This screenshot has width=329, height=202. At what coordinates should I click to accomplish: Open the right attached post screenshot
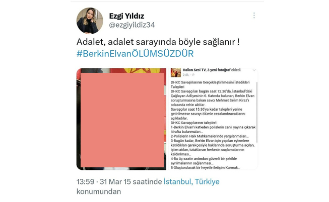click(213, 119)
